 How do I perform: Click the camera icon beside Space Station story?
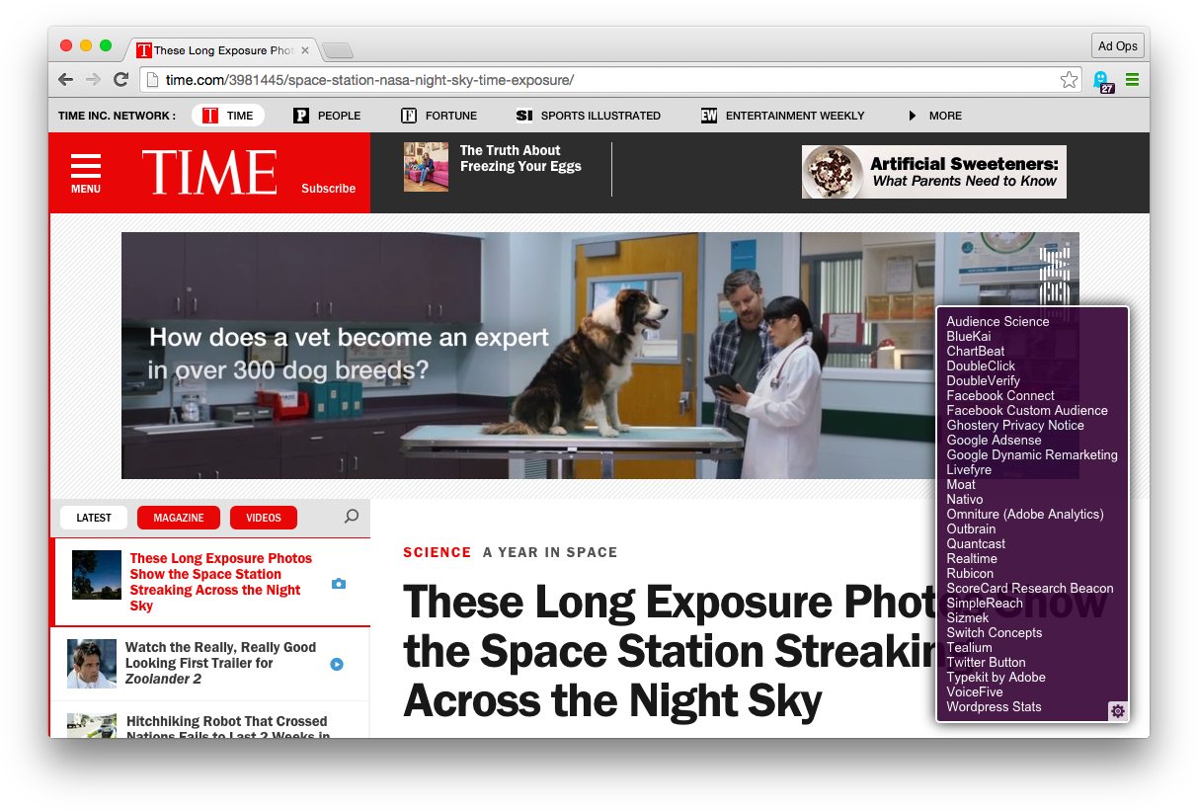click(339, 584)
